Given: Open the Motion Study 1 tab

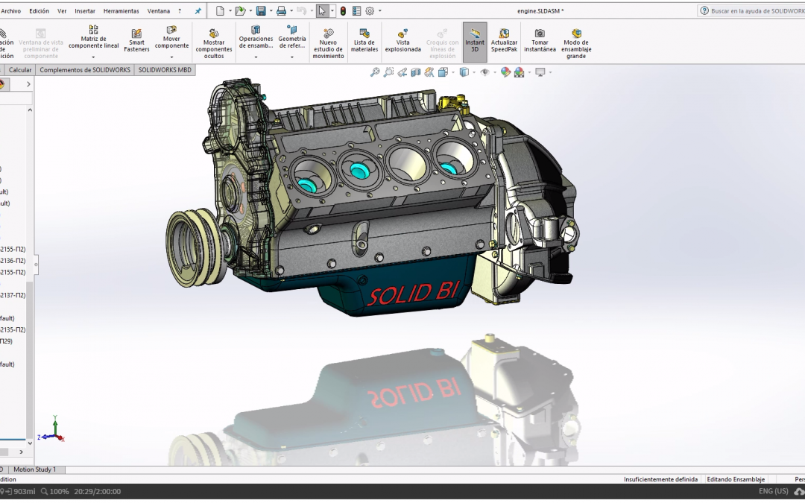Looking at the screenshot, I should (x=35, y=469).
